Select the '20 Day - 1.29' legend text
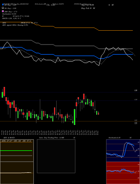This screenshot has height=184, width=140. [10, 5]
